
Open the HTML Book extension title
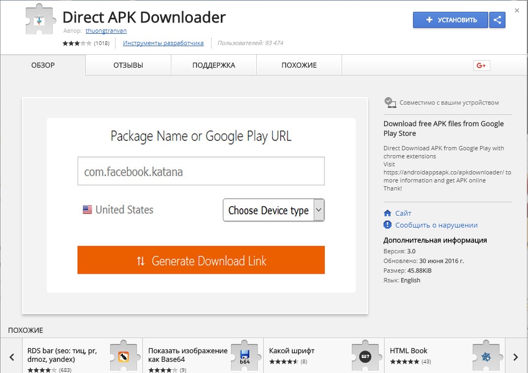[408, 351]
